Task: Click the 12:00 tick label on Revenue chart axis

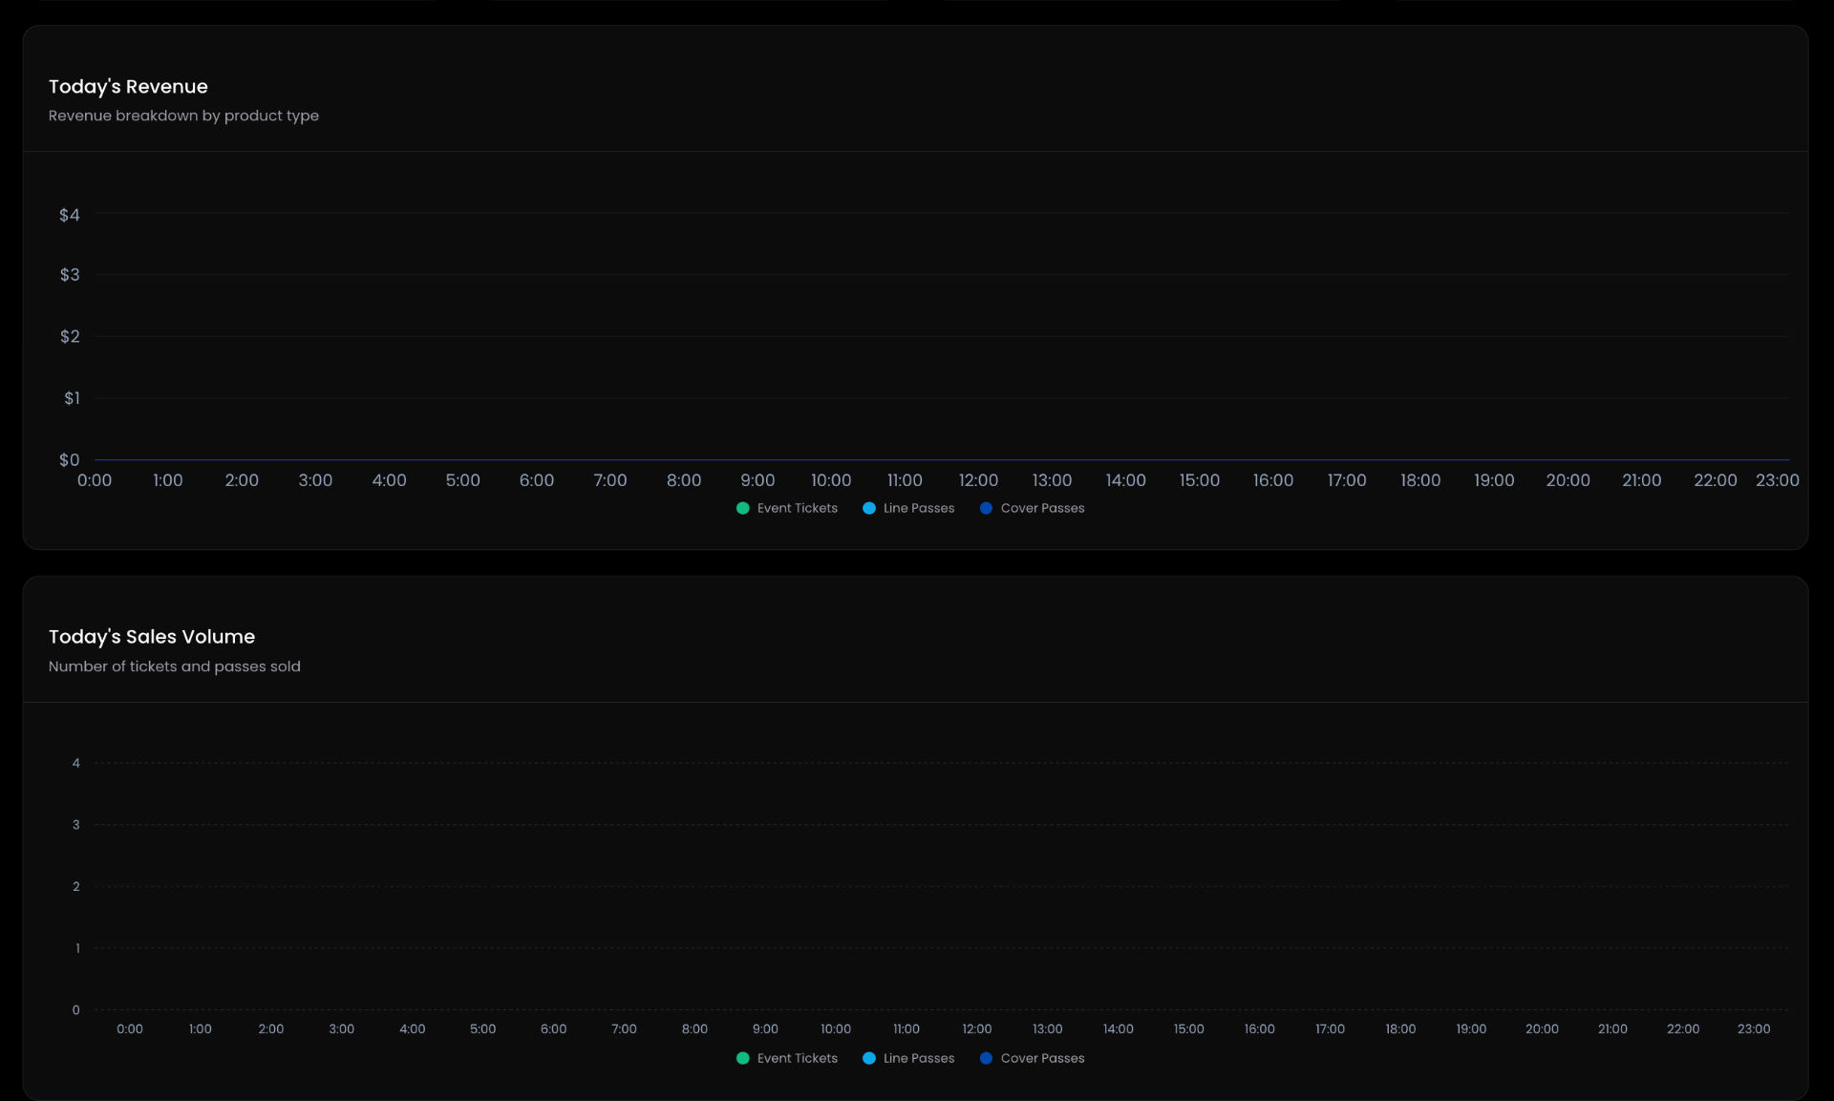Action: click(977, 480)
